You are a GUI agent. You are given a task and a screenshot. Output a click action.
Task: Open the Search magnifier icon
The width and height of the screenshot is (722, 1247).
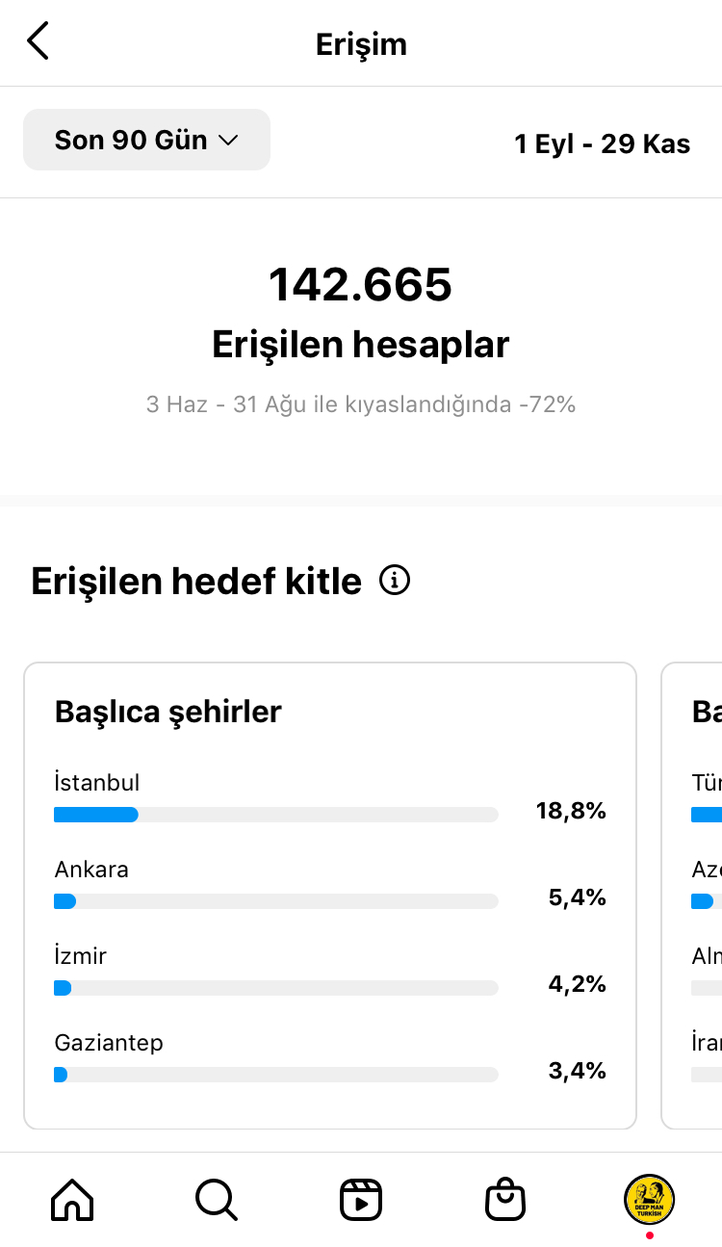point(216,1200)
